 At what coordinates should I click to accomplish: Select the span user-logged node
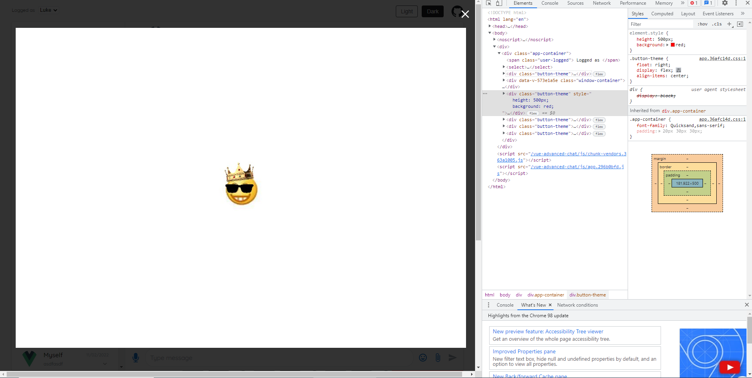pyautogui.click(x=563, y=60)
